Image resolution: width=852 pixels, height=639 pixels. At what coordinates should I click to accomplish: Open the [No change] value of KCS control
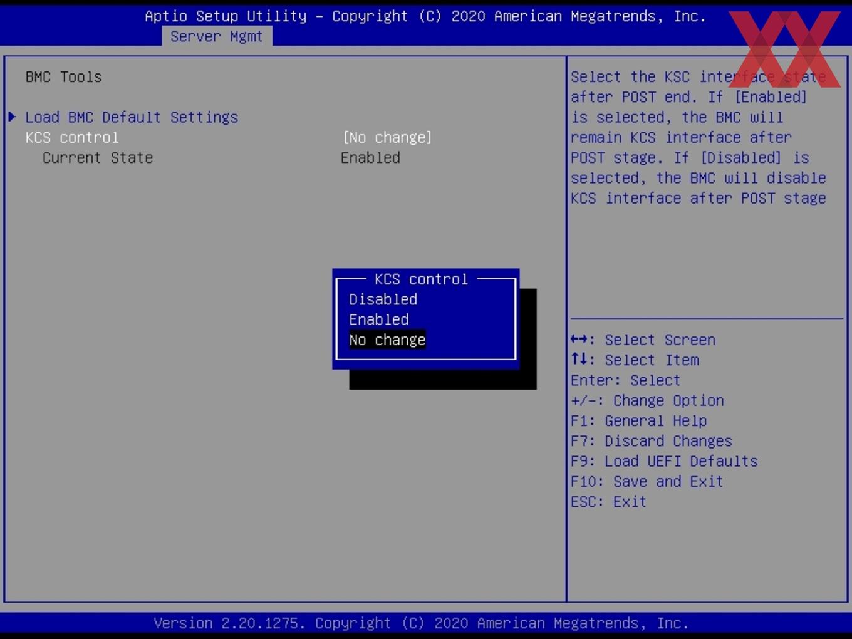[387, 137]
